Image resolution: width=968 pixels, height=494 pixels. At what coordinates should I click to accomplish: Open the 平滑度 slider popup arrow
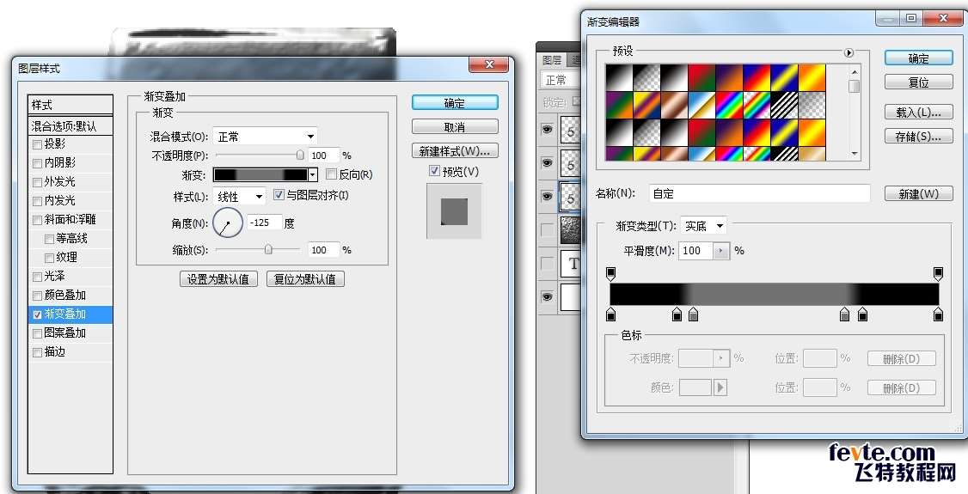point(721,250)
